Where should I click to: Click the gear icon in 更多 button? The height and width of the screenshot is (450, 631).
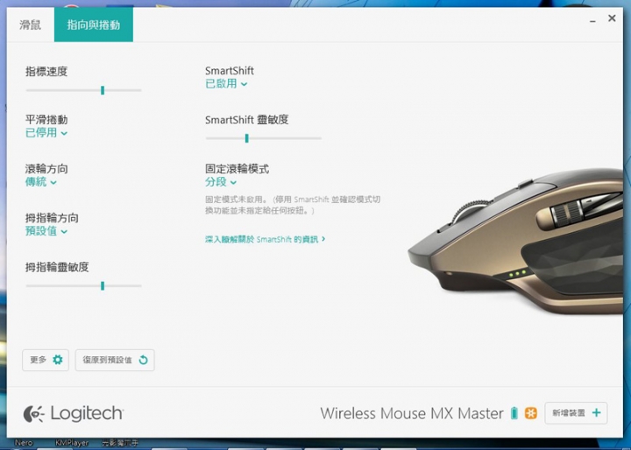[x=58, y=360]
